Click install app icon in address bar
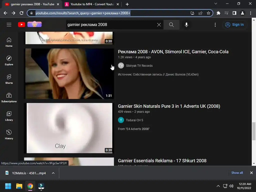Image resolution: width=256 pixels, height=192 pixels. tap(192, 13)
